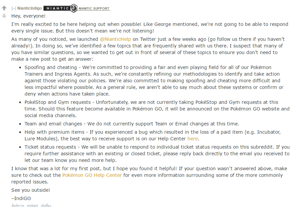
Task: Click the '–IndiGO' signature text
Action: point(21,198)
